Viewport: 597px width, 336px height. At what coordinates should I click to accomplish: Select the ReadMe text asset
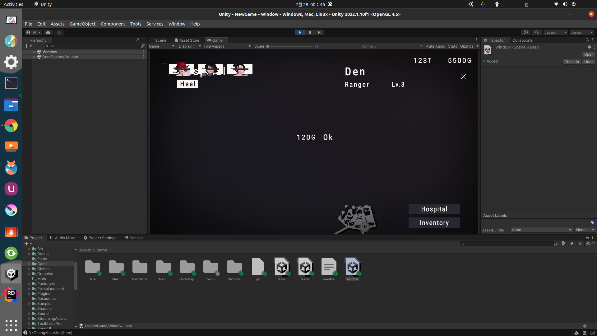(329, 267)
